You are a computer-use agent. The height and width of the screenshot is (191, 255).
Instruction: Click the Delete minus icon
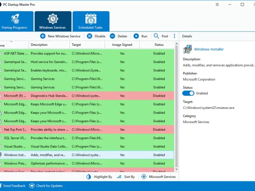tap(113, 36)
